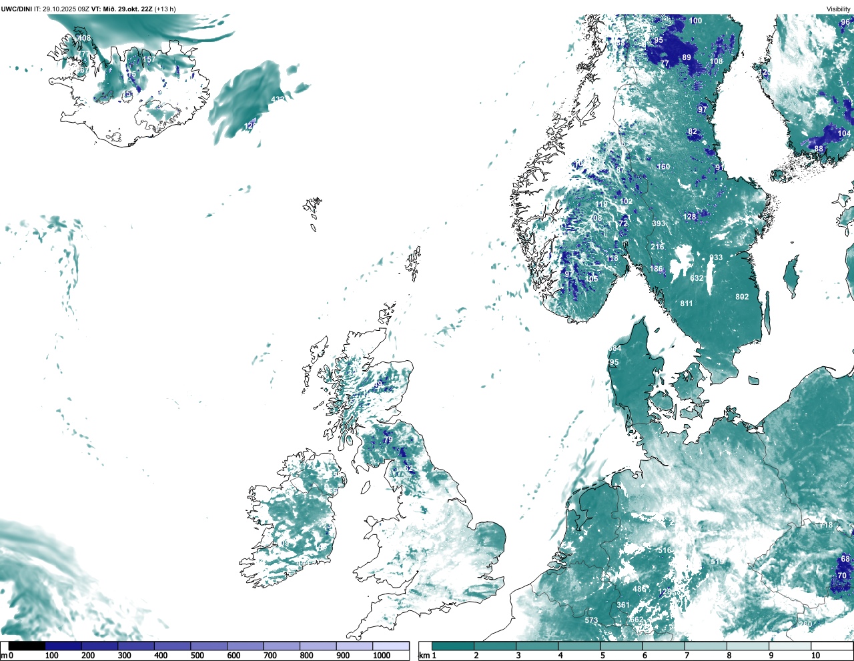Click the '433' value east of Iceland
The height and width of the screenshot is (661, 854).
(x=278, y=99)
